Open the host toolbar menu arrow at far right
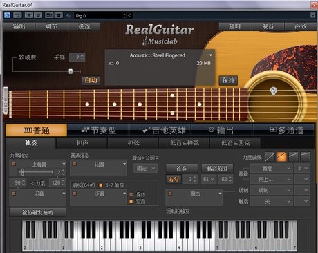 pyautogui.click(x=312, y=15)
